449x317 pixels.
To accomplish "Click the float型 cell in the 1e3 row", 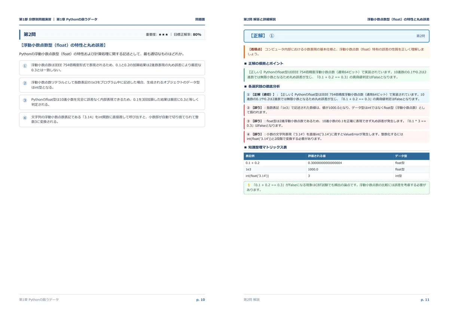I will (x=411, y=169).
